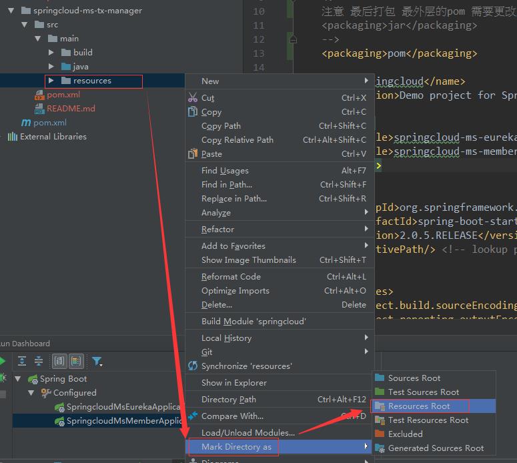Image resolution: width=517 pixels, height=463 pixels.
Task: Select Optimize Imports entry
Action: (x=280, y=290)
